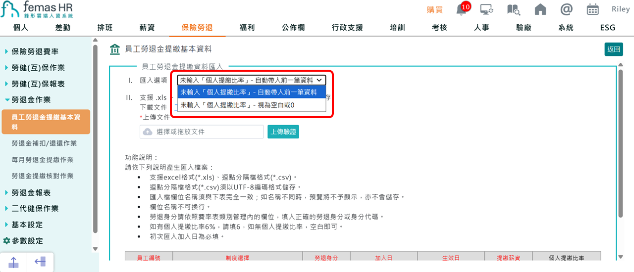Click the 返回 button
Viewport: 634px width, 272px height.
(614, 49)
